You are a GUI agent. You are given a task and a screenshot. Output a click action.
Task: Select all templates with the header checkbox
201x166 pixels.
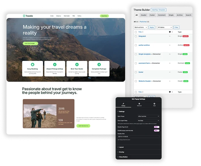(x=136, y=32)
